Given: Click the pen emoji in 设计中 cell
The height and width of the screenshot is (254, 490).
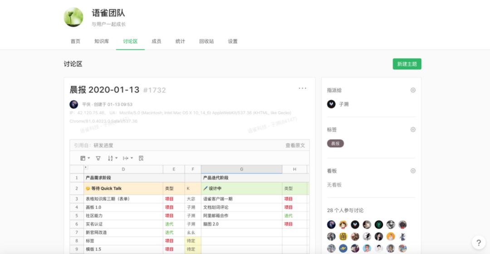Looking at the screenshot, I should (206, 188).
